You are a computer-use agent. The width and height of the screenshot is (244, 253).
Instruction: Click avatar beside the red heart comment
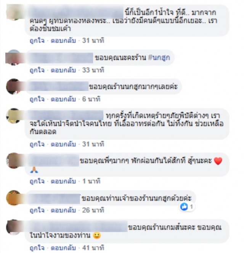[x=14, y=161]
